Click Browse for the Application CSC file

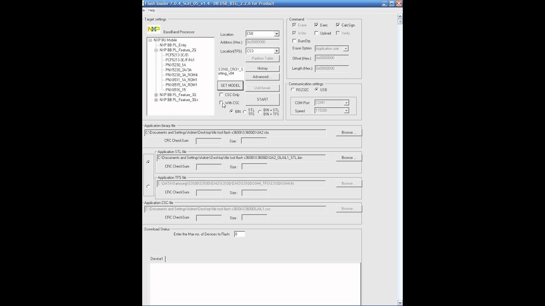tap(349, 209)
